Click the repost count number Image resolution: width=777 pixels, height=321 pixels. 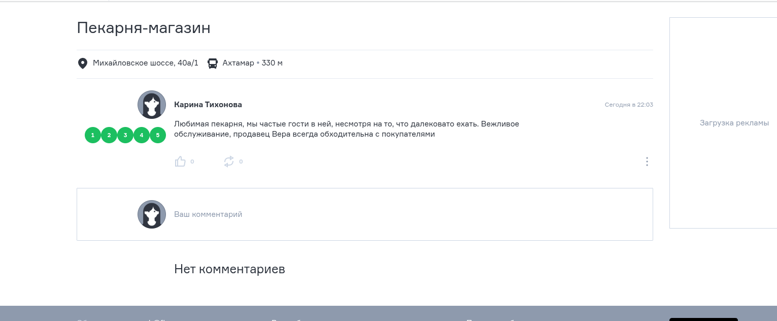241,162
